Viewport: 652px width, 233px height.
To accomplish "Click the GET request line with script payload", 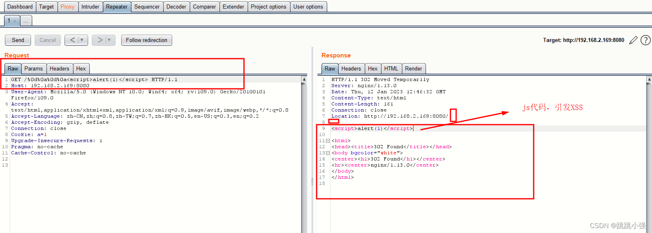I will click(x=94, y=79).
